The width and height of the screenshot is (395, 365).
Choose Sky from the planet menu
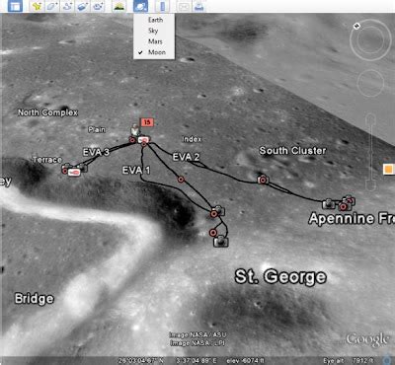pos(153,31)
